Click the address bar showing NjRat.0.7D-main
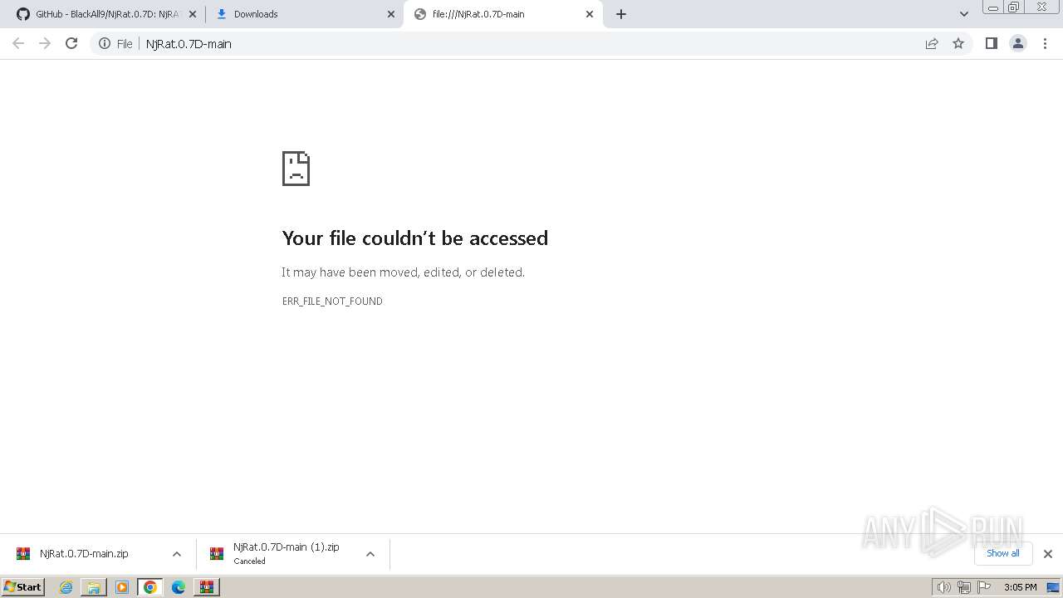The width and height of the screenshot is (1063, 598). coord(531,43)
